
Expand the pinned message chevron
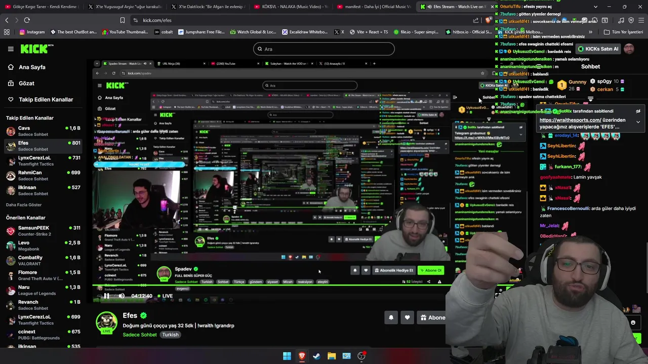(x=638, y=122)
